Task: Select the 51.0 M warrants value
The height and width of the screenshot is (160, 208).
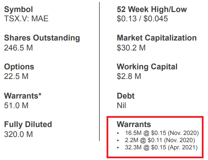Action: [x=16, y=105]
